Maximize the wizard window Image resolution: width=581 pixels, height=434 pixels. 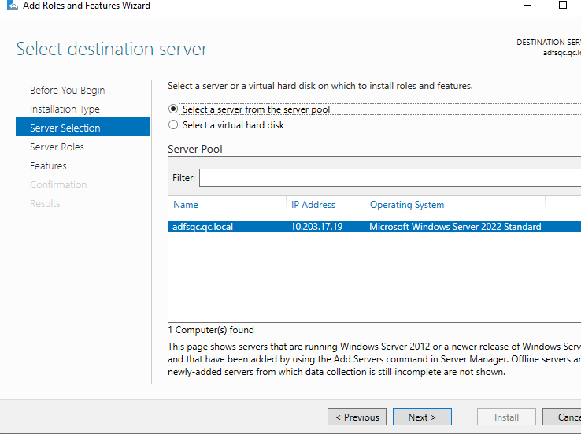coord(562,5)
